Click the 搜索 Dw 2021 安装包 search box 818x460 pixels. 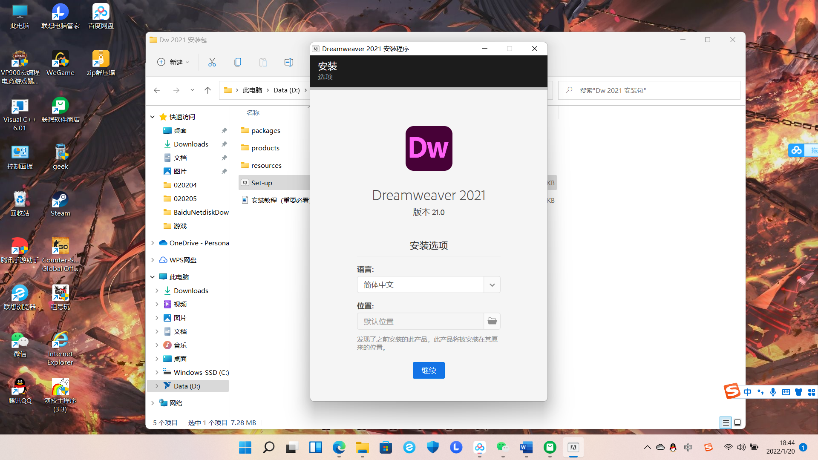[639, 90]
